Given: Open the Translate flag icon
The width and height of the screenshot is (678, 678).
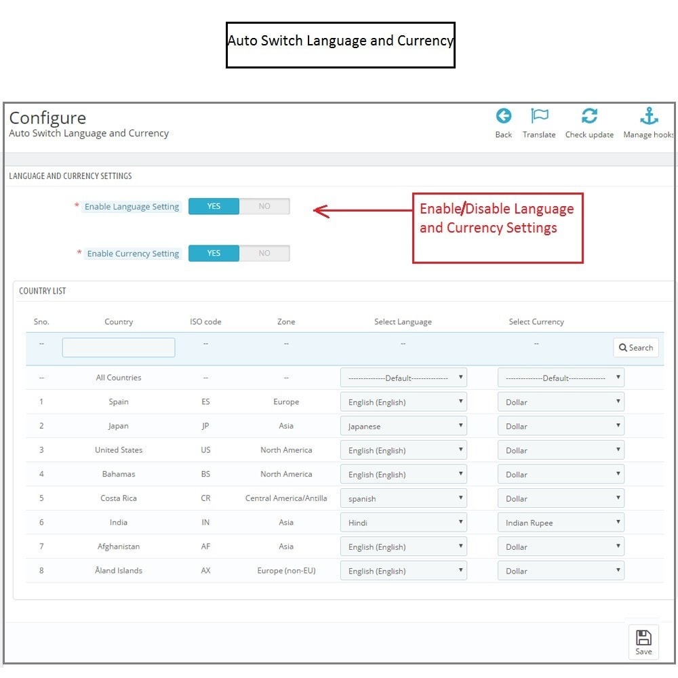Looking at the screenshot, I should tap(539, 116).
